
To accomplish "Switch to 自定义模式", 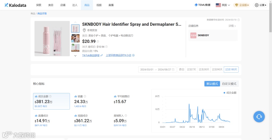I will pos(229,84).
